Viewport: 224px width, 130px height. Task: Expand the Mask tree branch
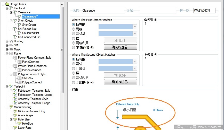7,50
